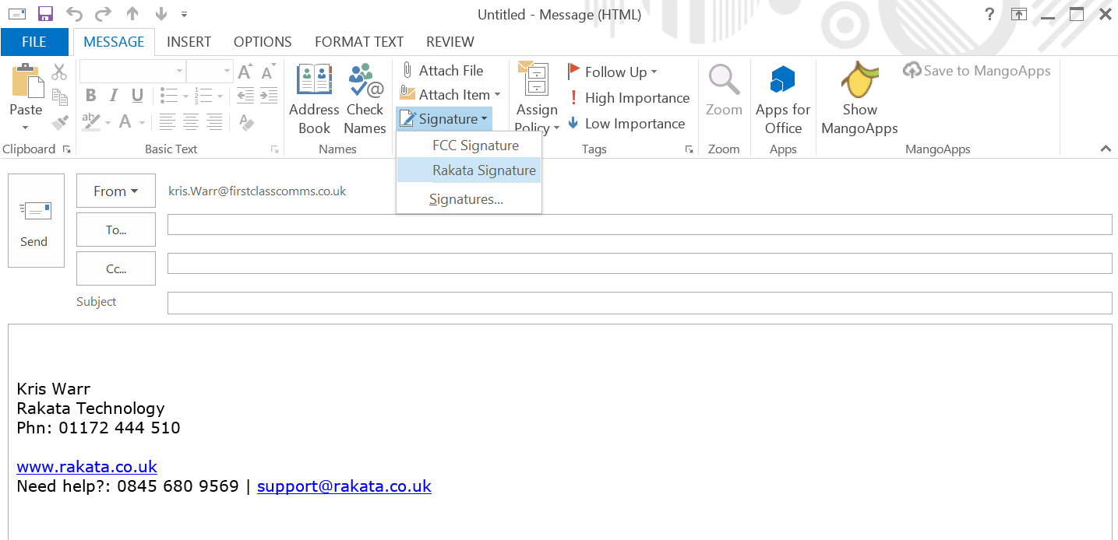Choose FCC Signature from the menu
Viewport: 1118px width, 540px height.
coord(469,146)
